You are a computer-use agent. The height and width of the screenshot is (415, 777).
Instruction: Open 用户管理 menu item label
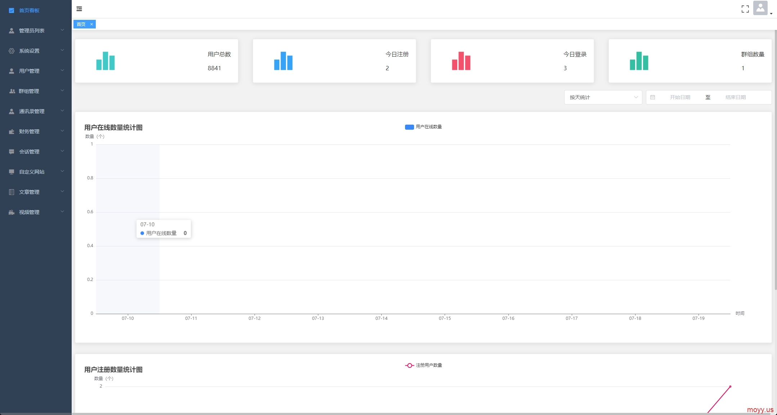[29, 71]
